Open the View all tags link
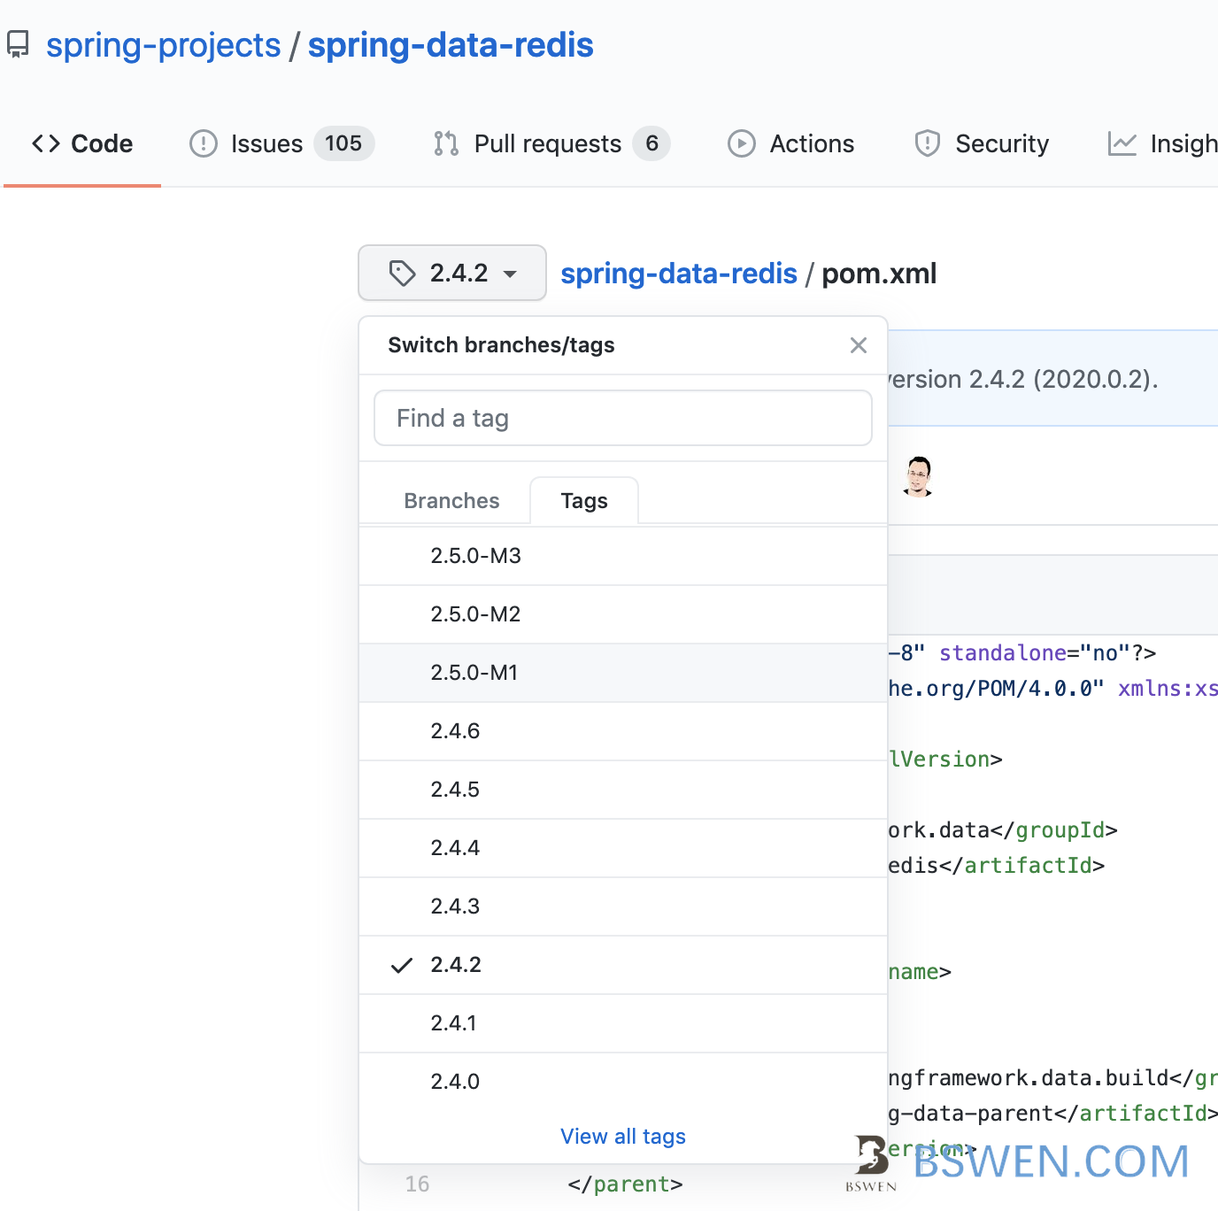Image resolution: width=1218 pixels, height=1211 pixels. (x=623, y=1137)
